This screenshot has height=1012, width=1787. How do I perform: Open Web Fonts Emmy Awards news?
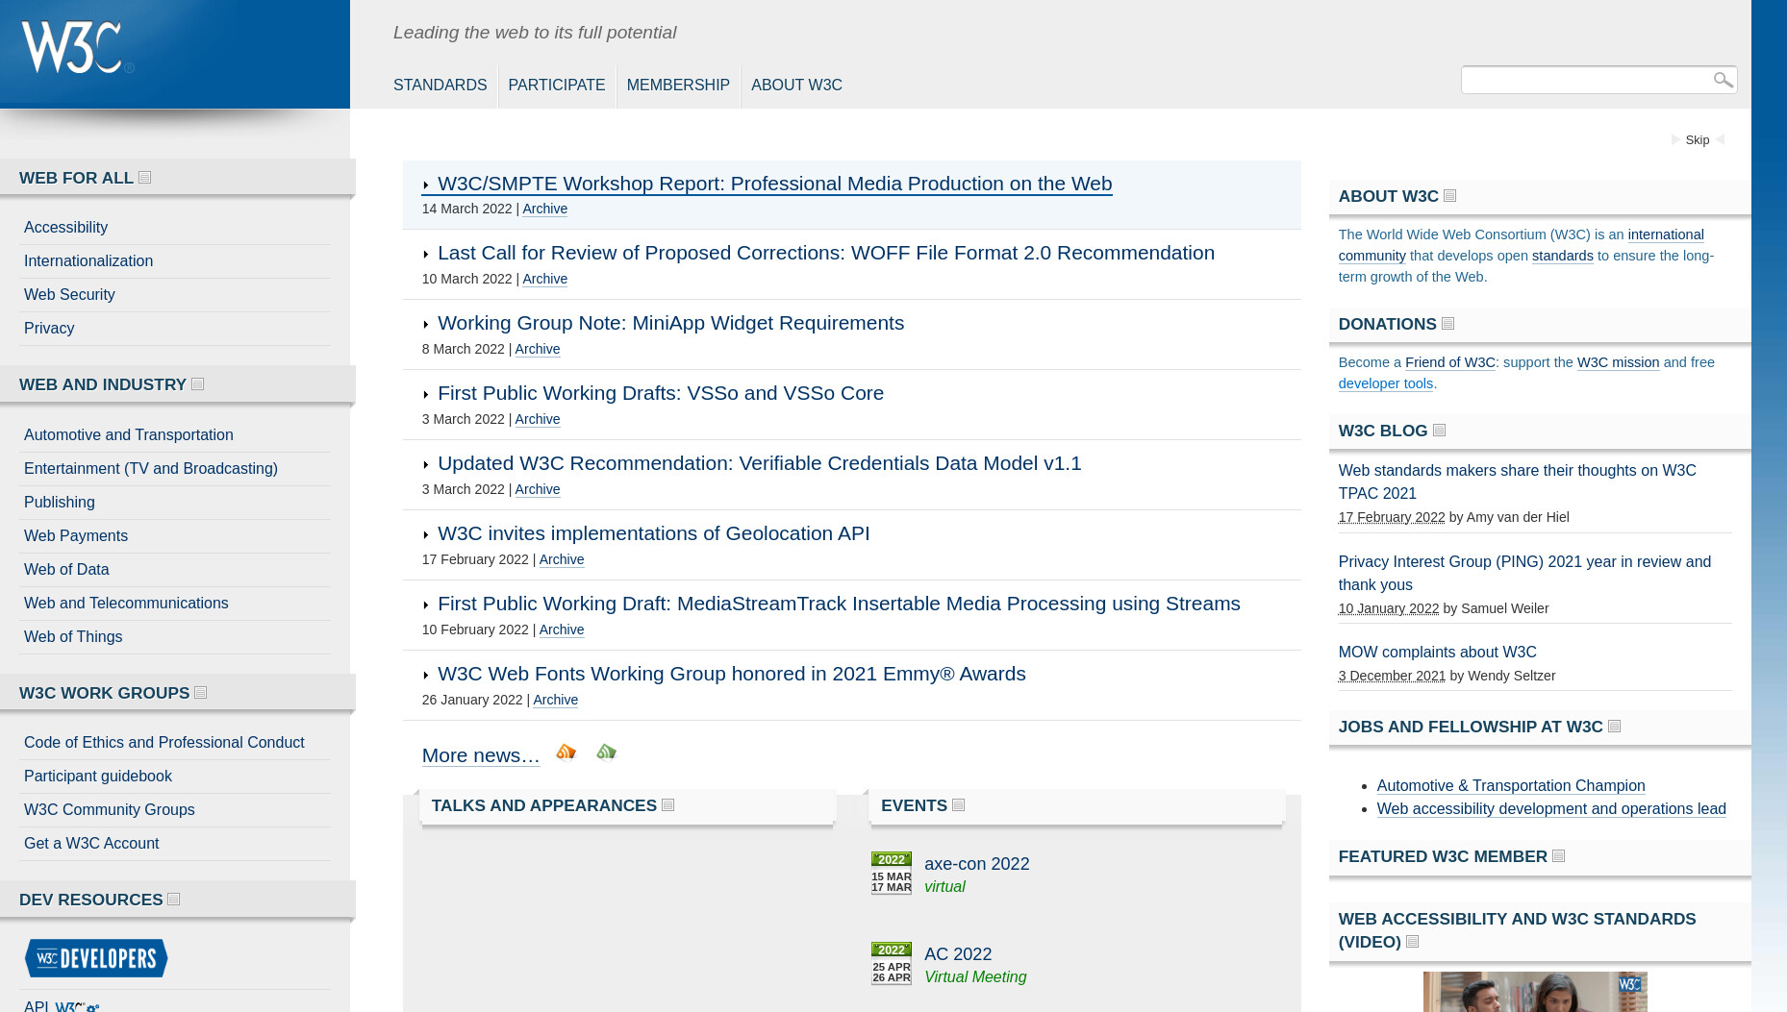[732, 674]
